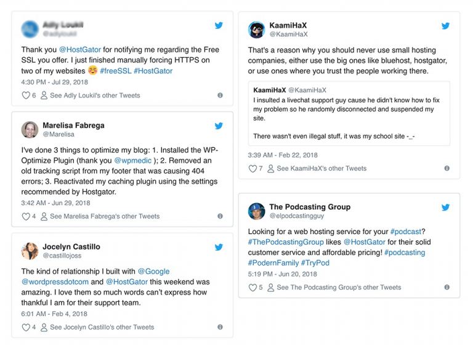Click Twitter bird icon on Marelisa Fabrega tweet
Viewport: 473px width, 345px height.
point(219,126)
